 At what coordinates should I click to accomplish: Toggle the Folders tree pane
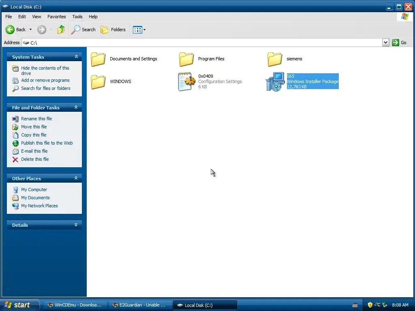tap(113, 30)
